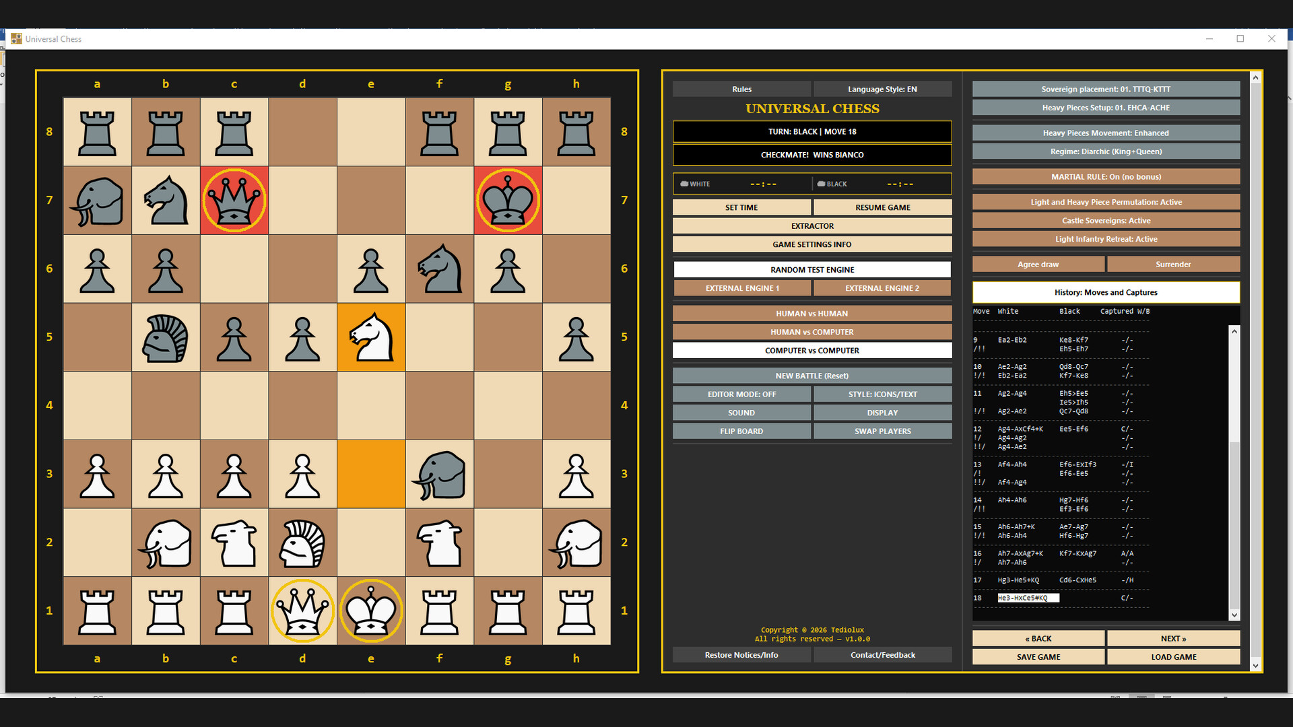Image resolution: width=1293 pixels, height=727 pixels.
Task: Select the white helmeted piece on d2
Action: (x=302, y=543)
